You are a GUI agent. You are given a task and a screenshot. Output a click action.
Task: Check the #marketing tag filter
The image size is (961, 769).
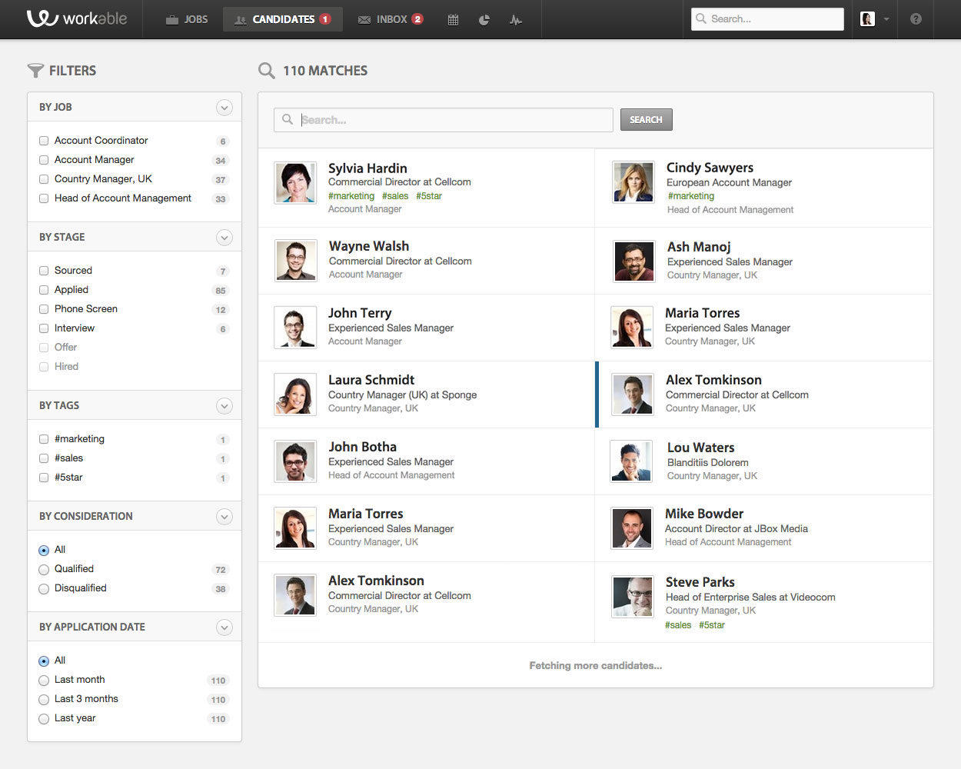[x=44, y=438]
